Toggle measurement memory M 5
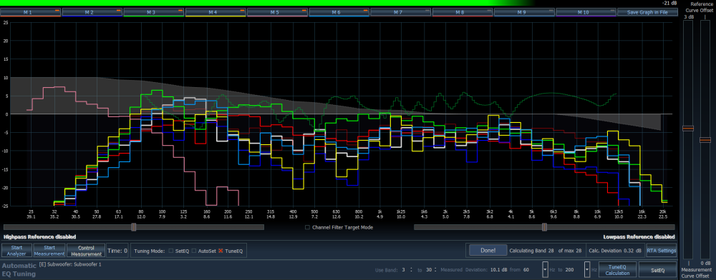Image resolution: width=716 pixels, height=280 pixels. pyautogui.click(x=277, y=12)
